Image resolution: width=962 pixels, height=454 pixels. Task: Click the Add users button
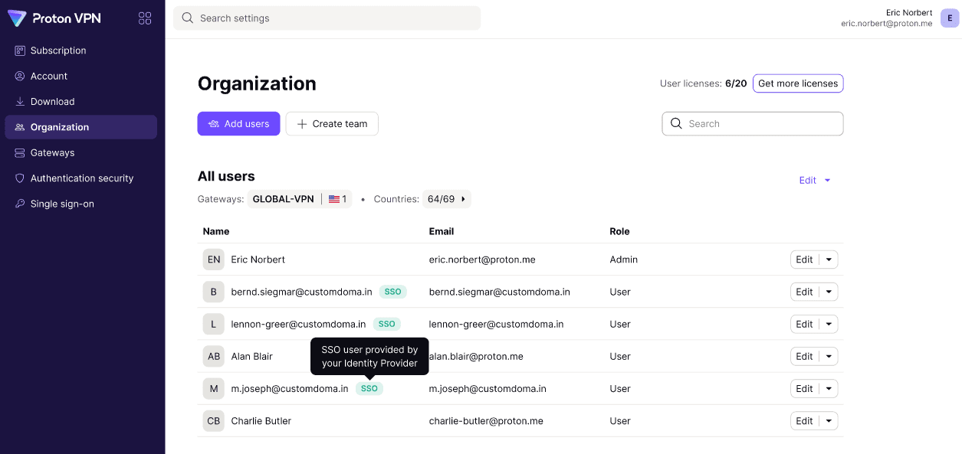coord(238,124)
